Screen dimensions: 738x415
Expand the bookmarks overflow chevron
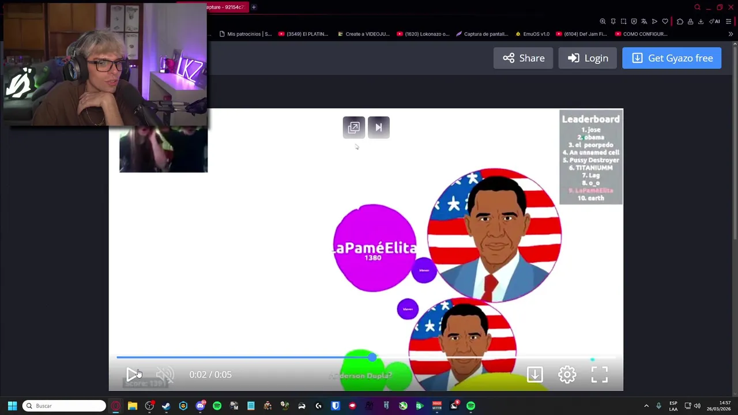pos(731,34)
